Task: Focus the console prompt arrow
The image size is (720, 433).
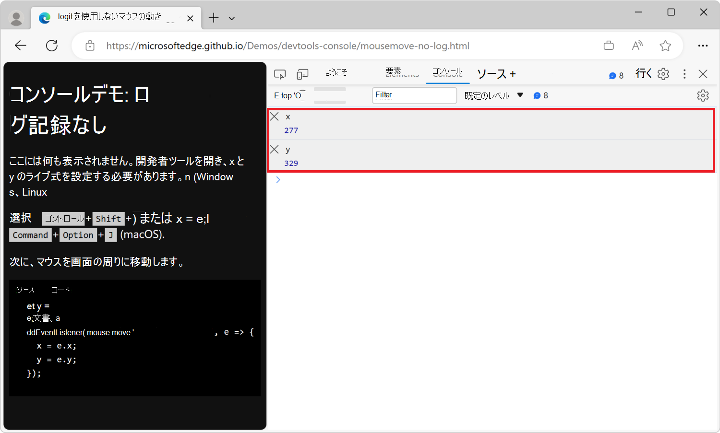Action: point(278,179)
